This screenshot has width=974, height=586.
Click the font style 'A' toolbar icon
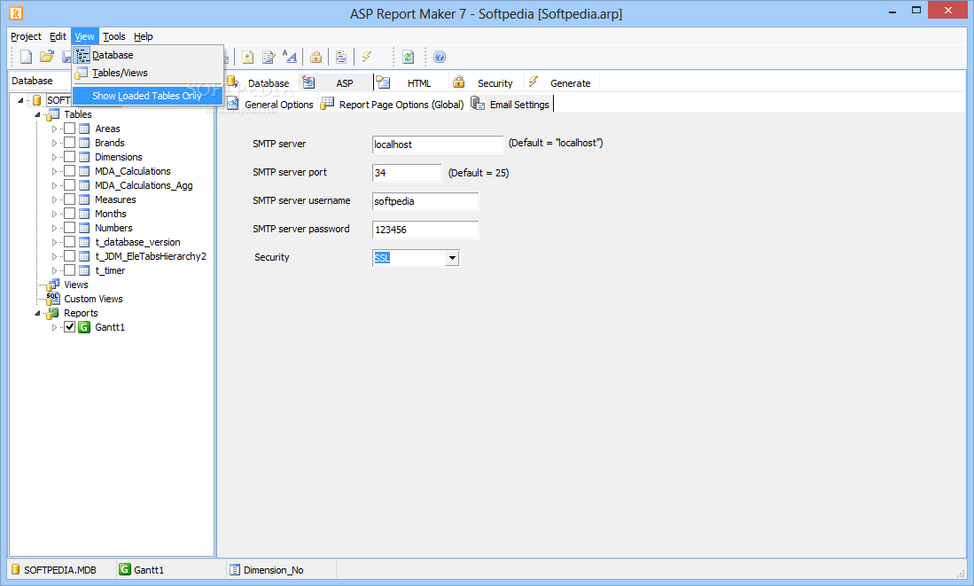pyautogui.click(x=290, y=57)
